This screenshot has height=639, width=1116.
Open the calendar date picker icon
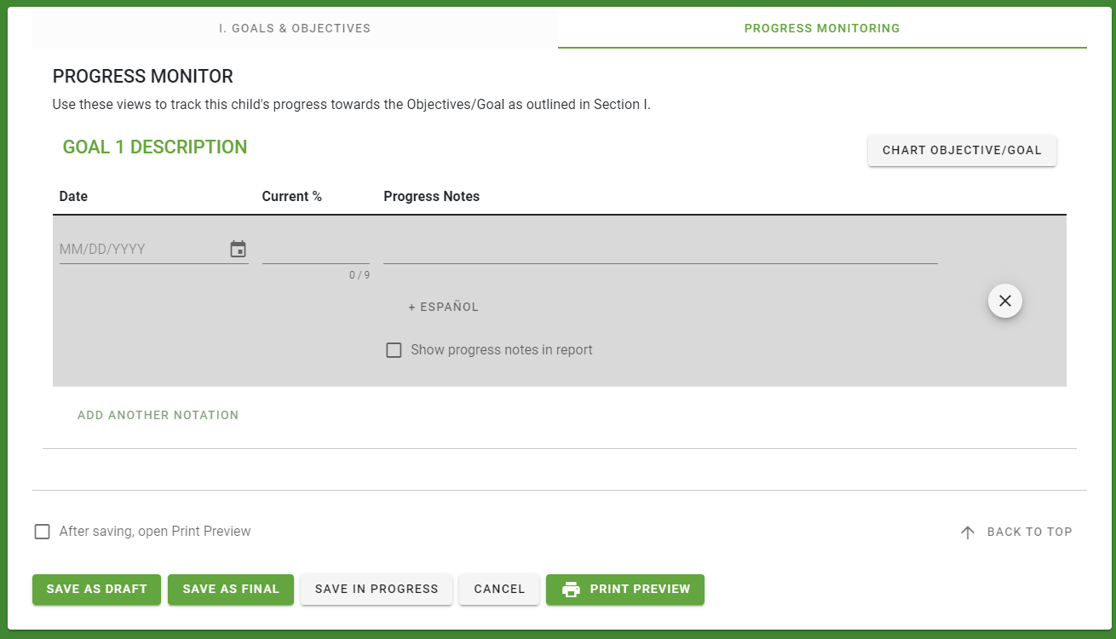[238, 249]
